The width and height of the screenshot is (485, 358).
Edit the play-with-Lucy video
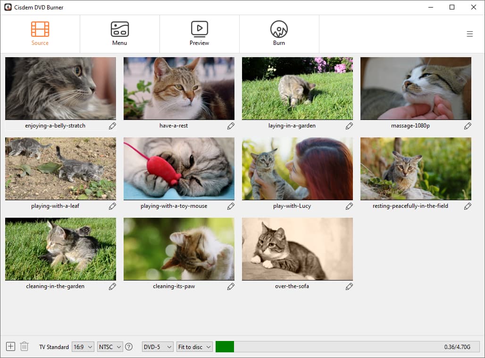coord(349,206)
